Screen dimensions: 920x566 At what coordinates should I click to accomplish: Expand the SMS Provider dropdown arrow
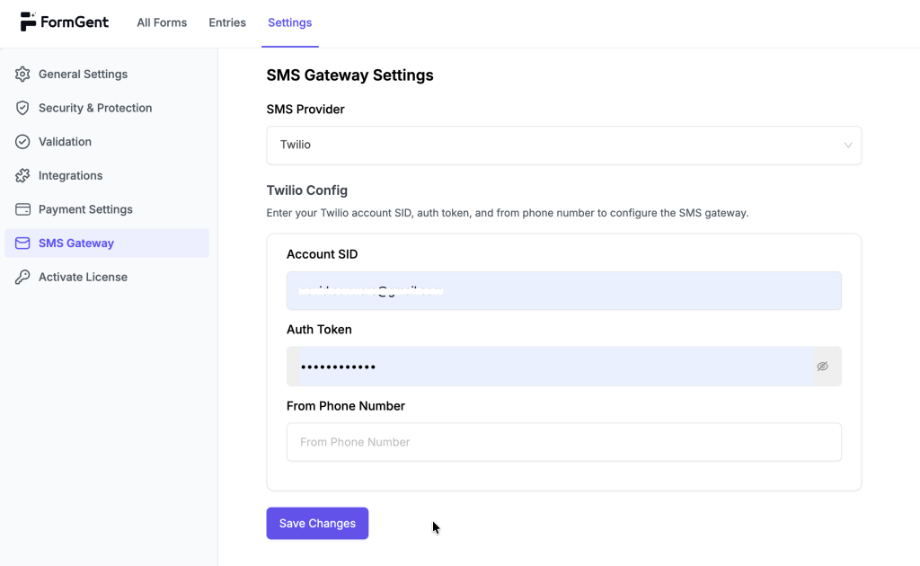(x=848, y=145)
